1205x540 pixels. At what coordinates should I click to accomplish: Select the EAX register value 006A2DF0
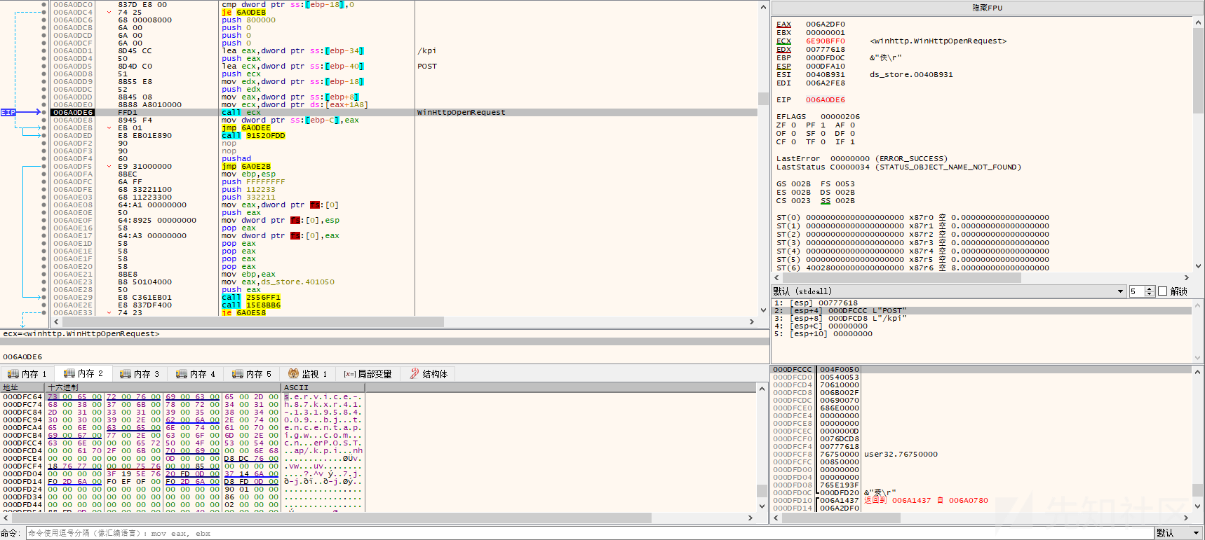pyautogui.click(x=825, y=25)
